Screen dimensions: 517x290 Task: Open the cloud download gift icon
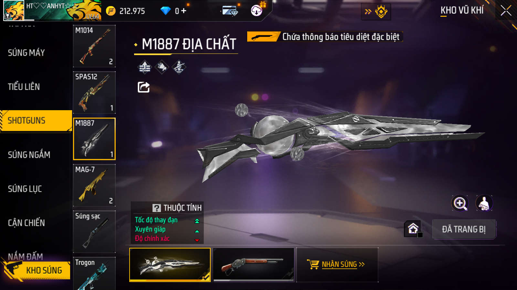[257, 11]
